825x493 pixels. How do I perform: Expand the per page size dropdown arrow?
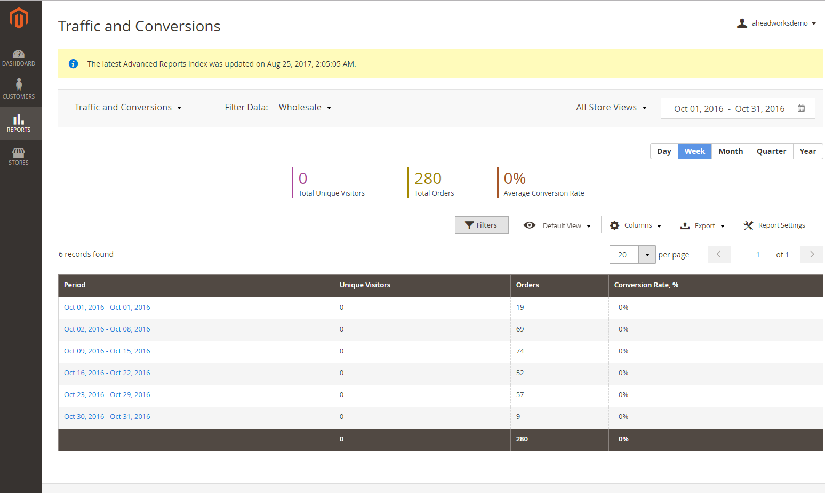tap(647, 255)
